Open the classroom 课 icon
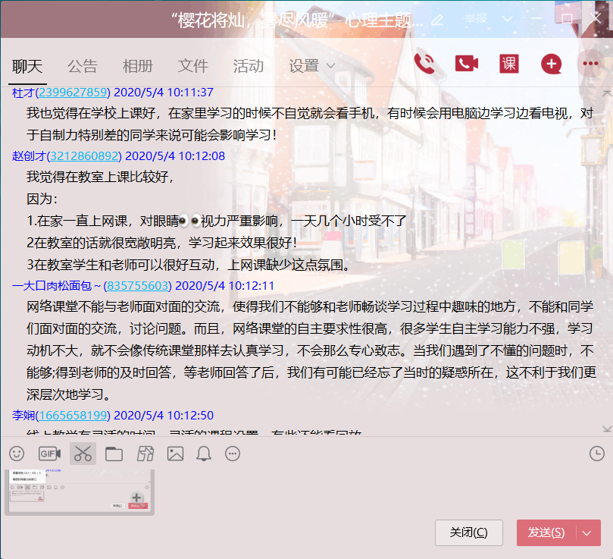Viewport: 613px width, 559px height. click(x=509, y=64)
